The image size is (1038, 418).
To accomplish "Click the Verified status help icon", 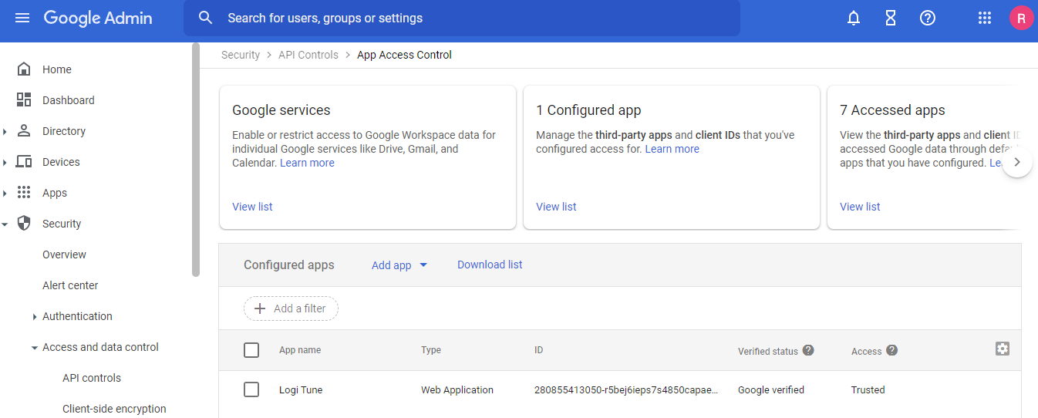I will point(808,350).
